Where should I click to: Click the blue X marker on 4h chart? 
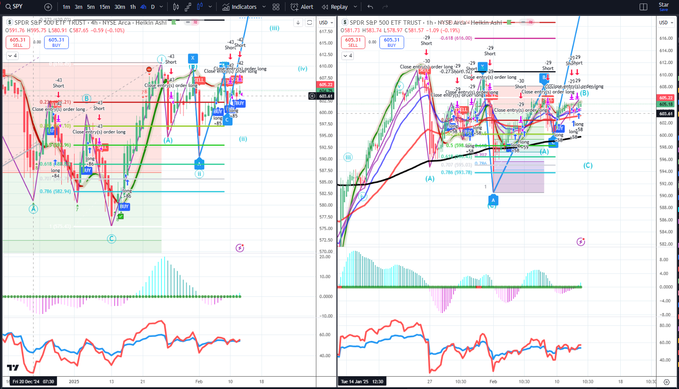point(192,58)
